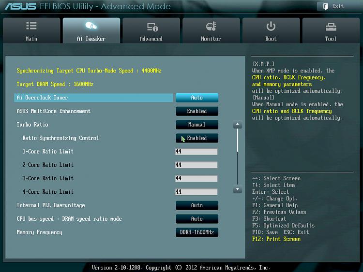
Task: Click F10: Save ESC: Exit hint
Action: pos(281,232)
